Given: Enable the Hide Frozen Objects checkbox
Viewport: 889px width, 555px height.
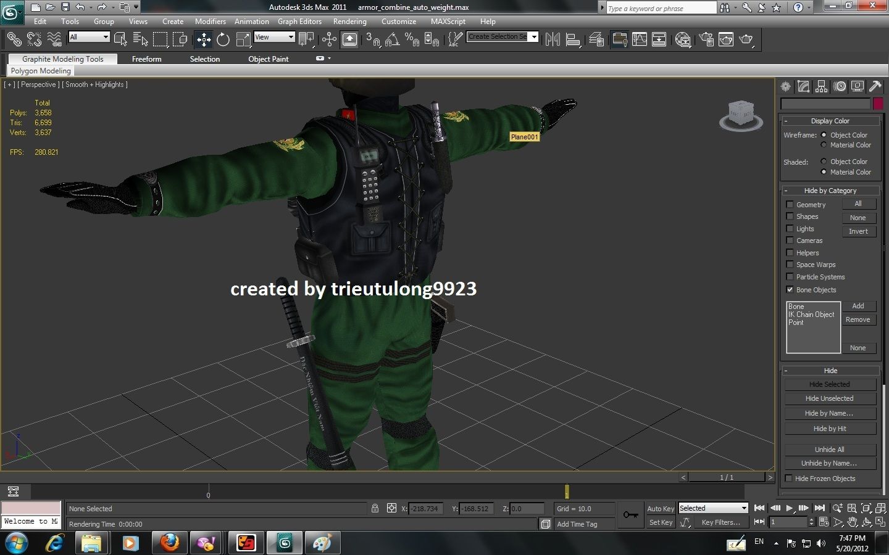Looking at the screenshot, I should pyautogui.click(x=788, y=478).
